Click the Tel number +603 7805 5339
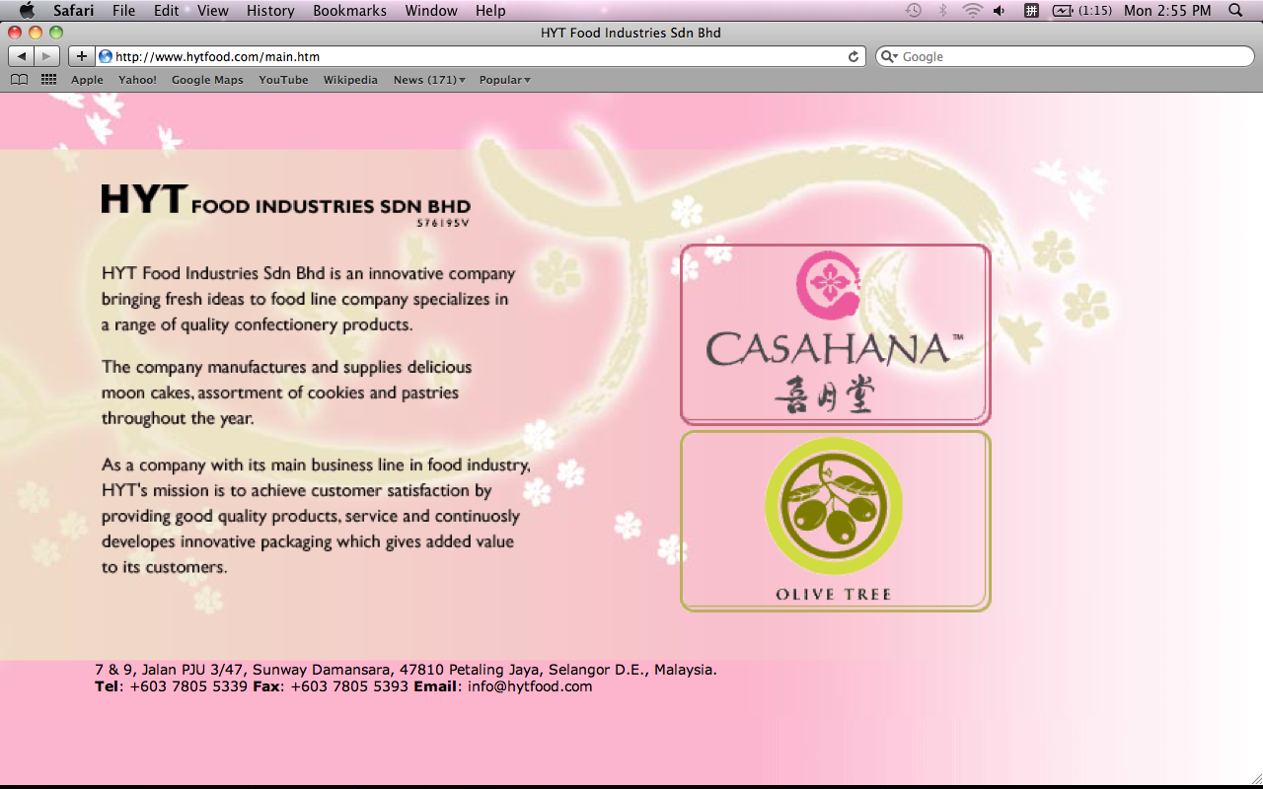Screen dimensions: 1263x789 click(x=188, y=686)
